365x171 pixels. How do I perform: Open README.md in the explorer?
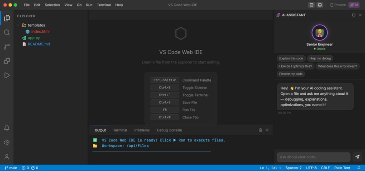click(39, 44)
